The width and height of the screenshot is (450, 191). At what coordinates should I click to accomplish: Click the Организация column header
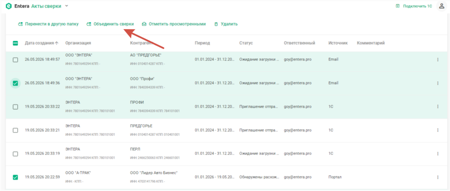78,43
